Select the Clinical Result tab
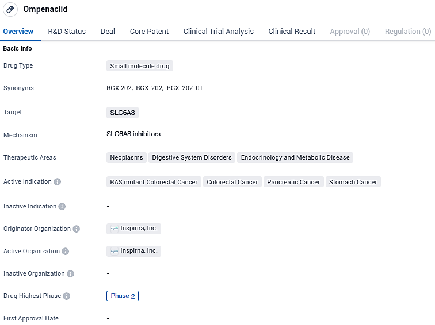 (292, 32)
